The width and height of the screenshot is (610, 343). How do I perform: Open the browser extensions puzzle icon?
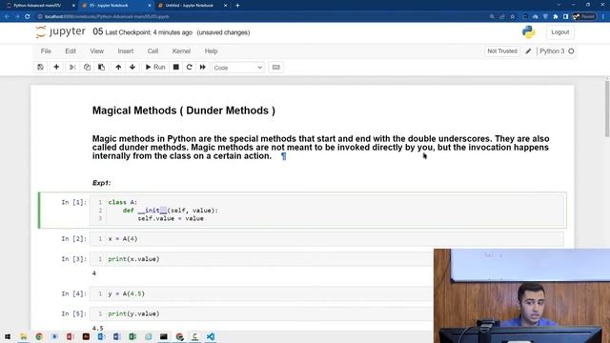(x=555, y=17)
